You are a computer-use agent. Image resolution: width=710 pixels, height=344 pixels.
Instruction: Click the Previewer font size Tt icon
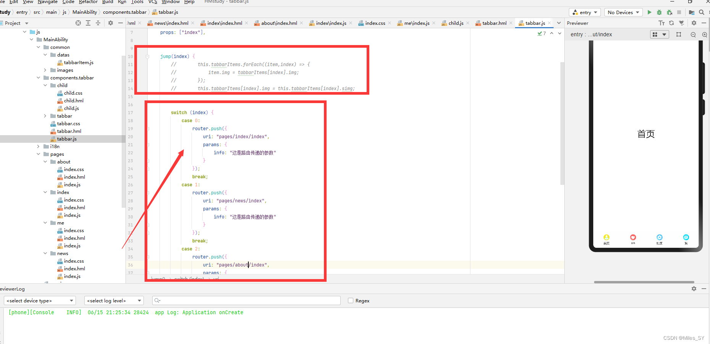[x=662, y=23]
